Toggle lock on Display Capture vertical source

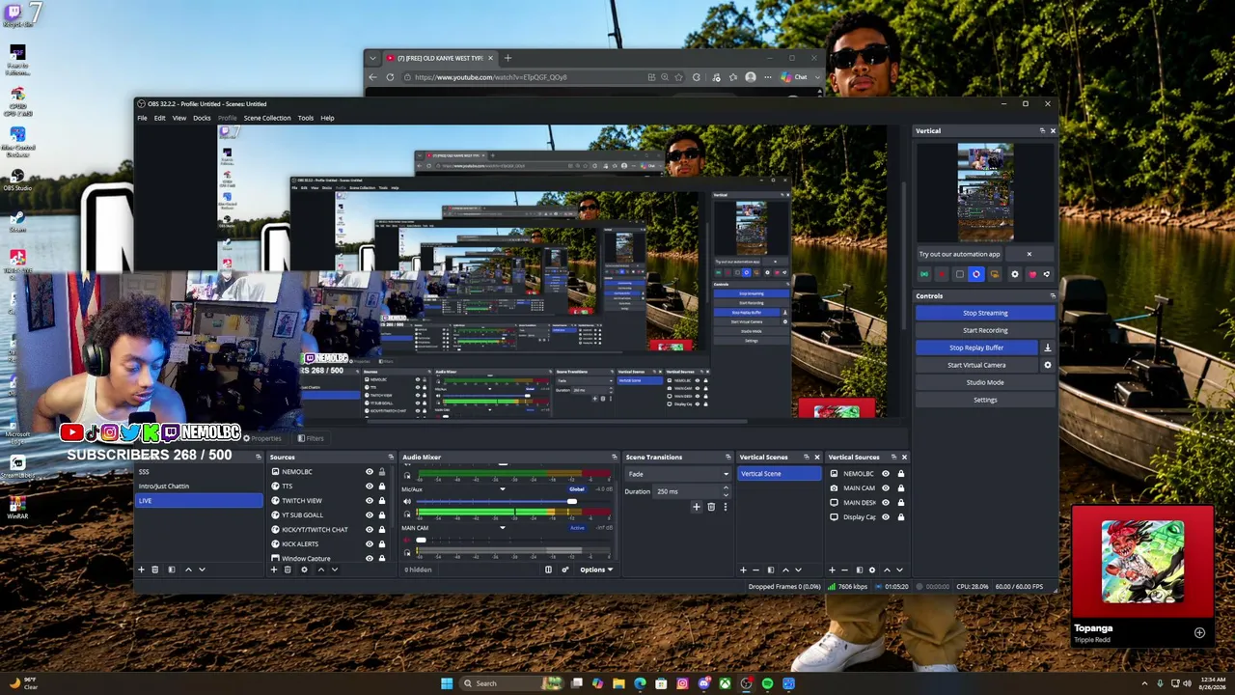[x=901, y=517]
